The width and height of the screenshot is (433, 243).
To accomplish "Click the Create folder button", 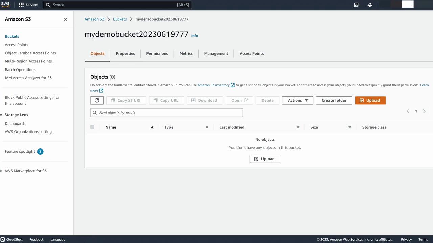I will (334, 100).
